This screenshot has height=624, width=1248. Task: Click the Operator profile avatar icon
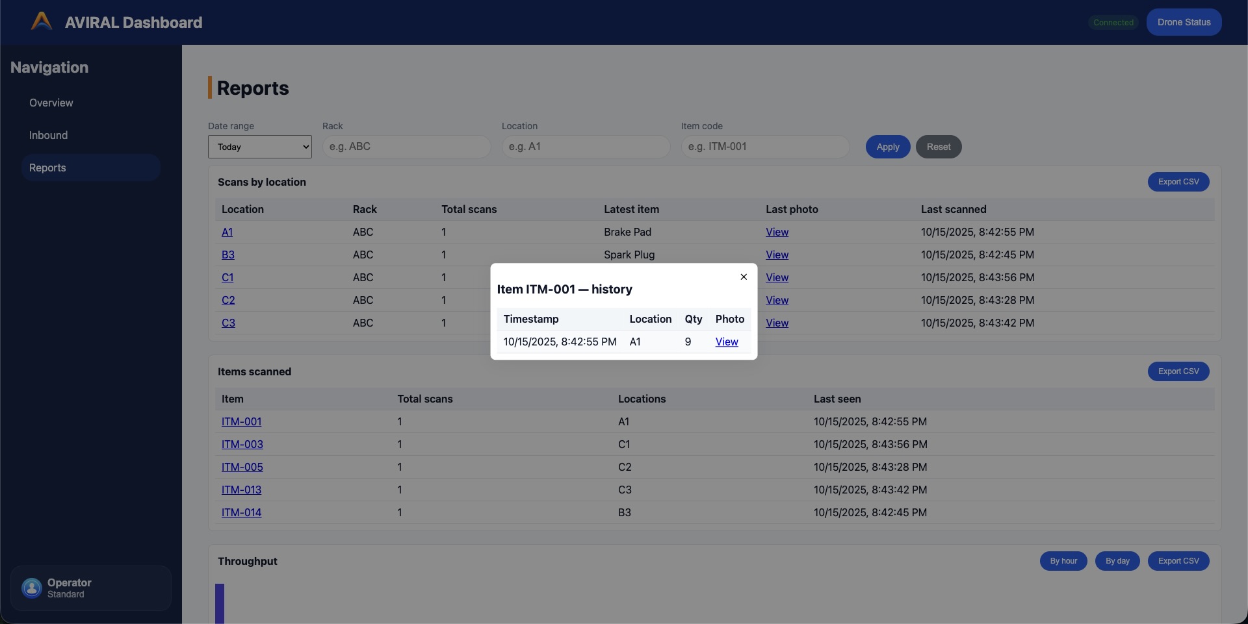(32, 588)
